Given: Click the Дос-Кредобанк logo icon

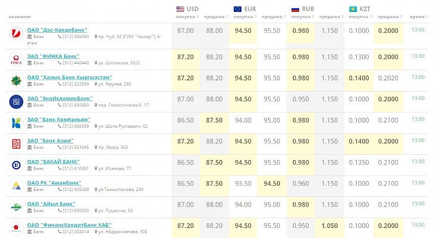Looking at the screenshot, I should [x=16, y=33].
